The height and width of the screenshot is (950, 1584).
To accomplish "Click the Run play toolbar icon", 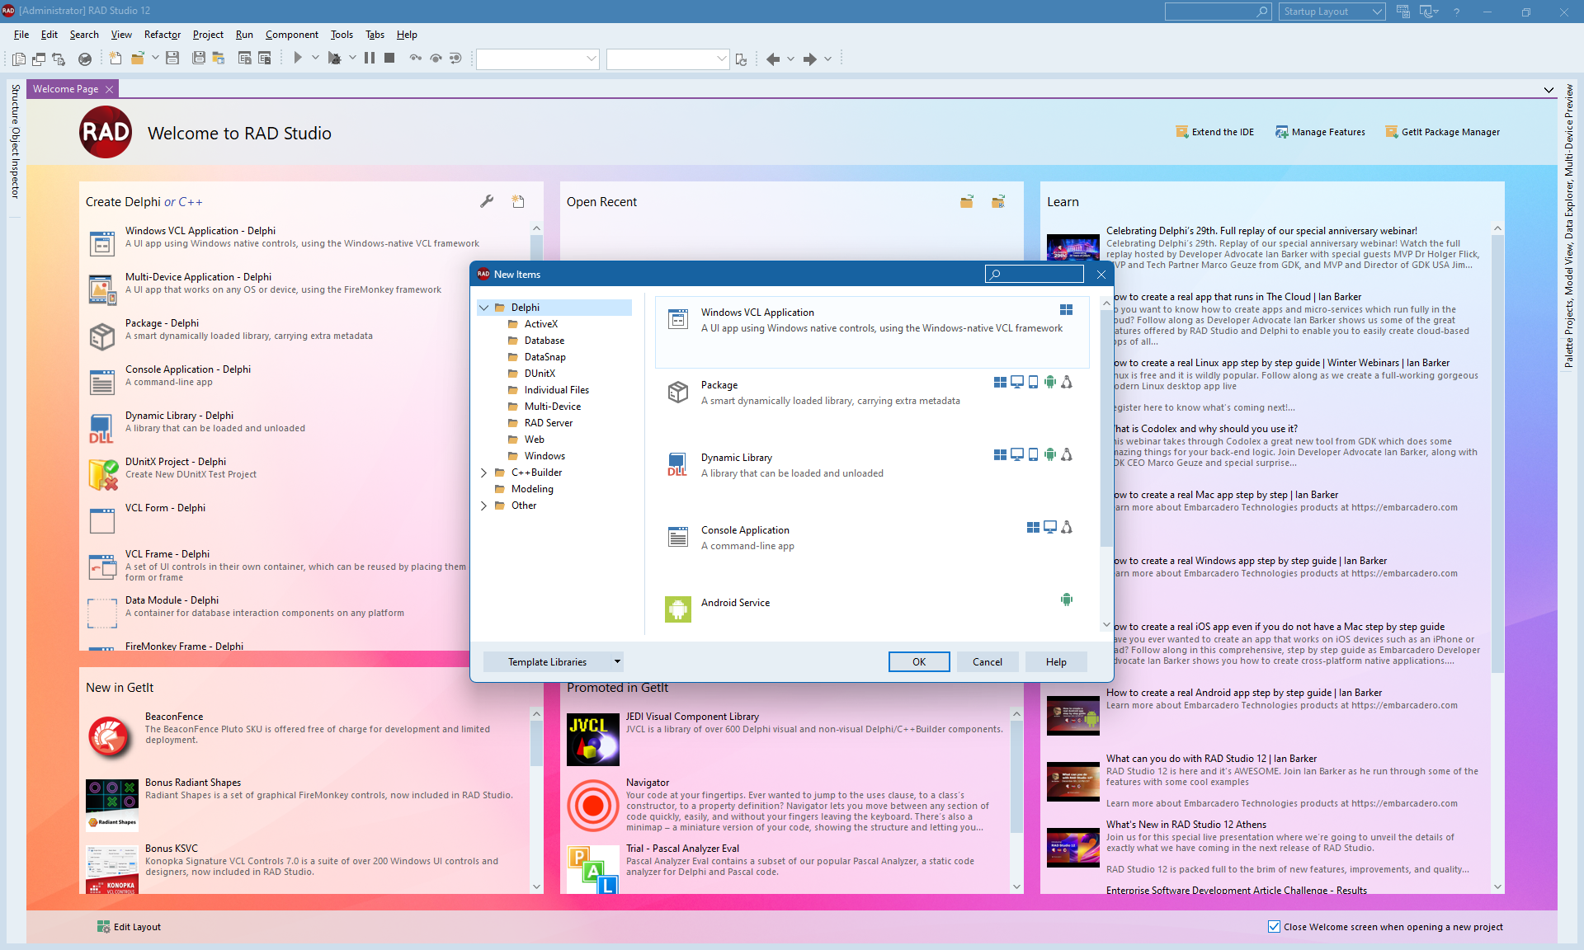I will [x=298, y=59].
